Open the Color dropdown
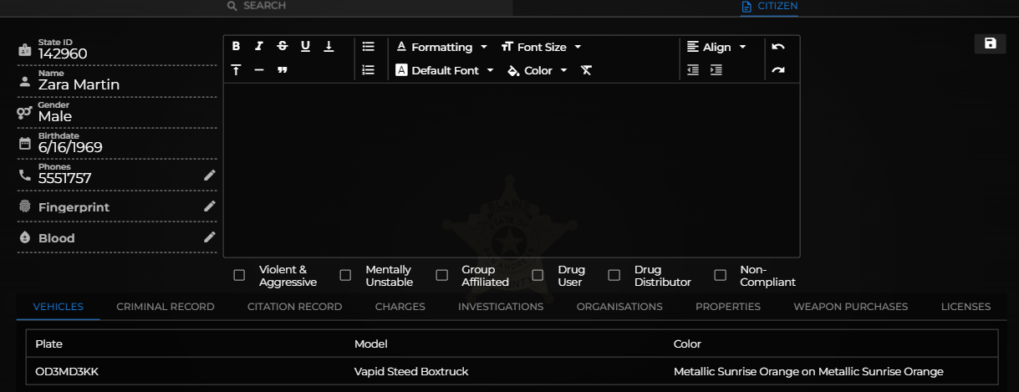The height and width of the screenshot is (392, 1019). click(538, 70)
